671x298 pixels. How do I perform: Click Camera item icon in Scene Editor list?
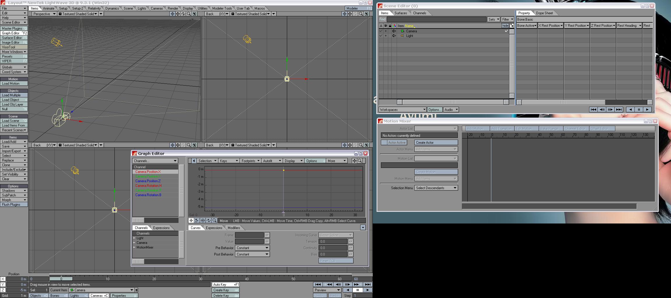coord(402,31)
